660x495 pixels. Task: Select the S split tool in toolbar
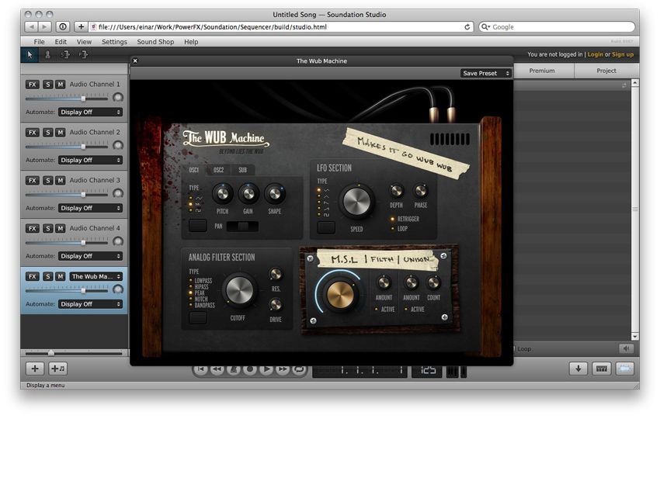[65, 54]
